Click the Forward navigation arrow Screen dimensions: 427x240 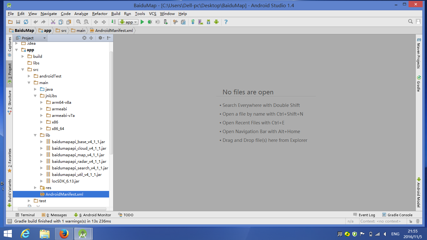pos(104,22)
